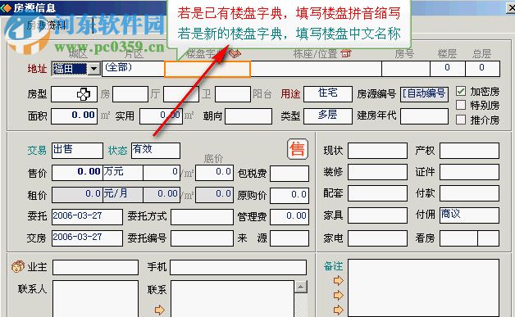This screenshot has height=317, width=515.
Task: Open the 福田 district dropdown arrow
Action: pos(94,69)
